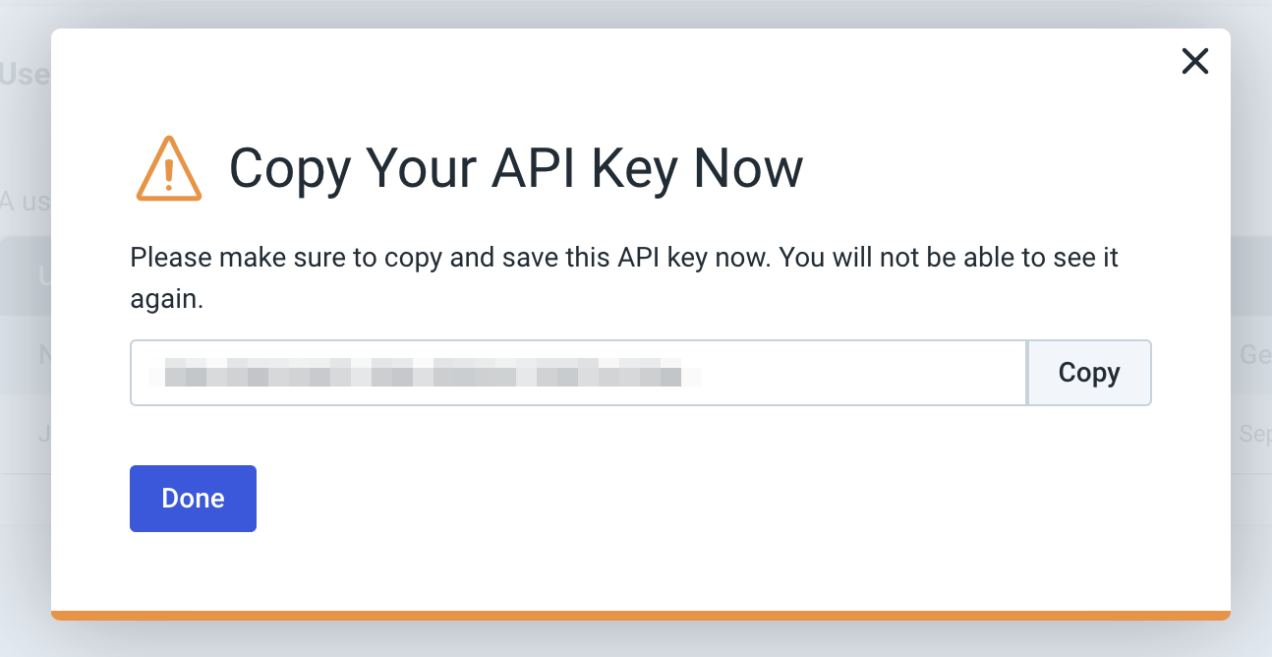Click the dimmed "N" column header
The width and height of the screenshot is (1272, 657).
(44, 355)
